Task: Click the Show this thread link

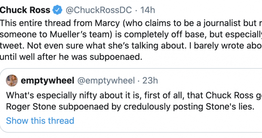Action: [40, 120]
